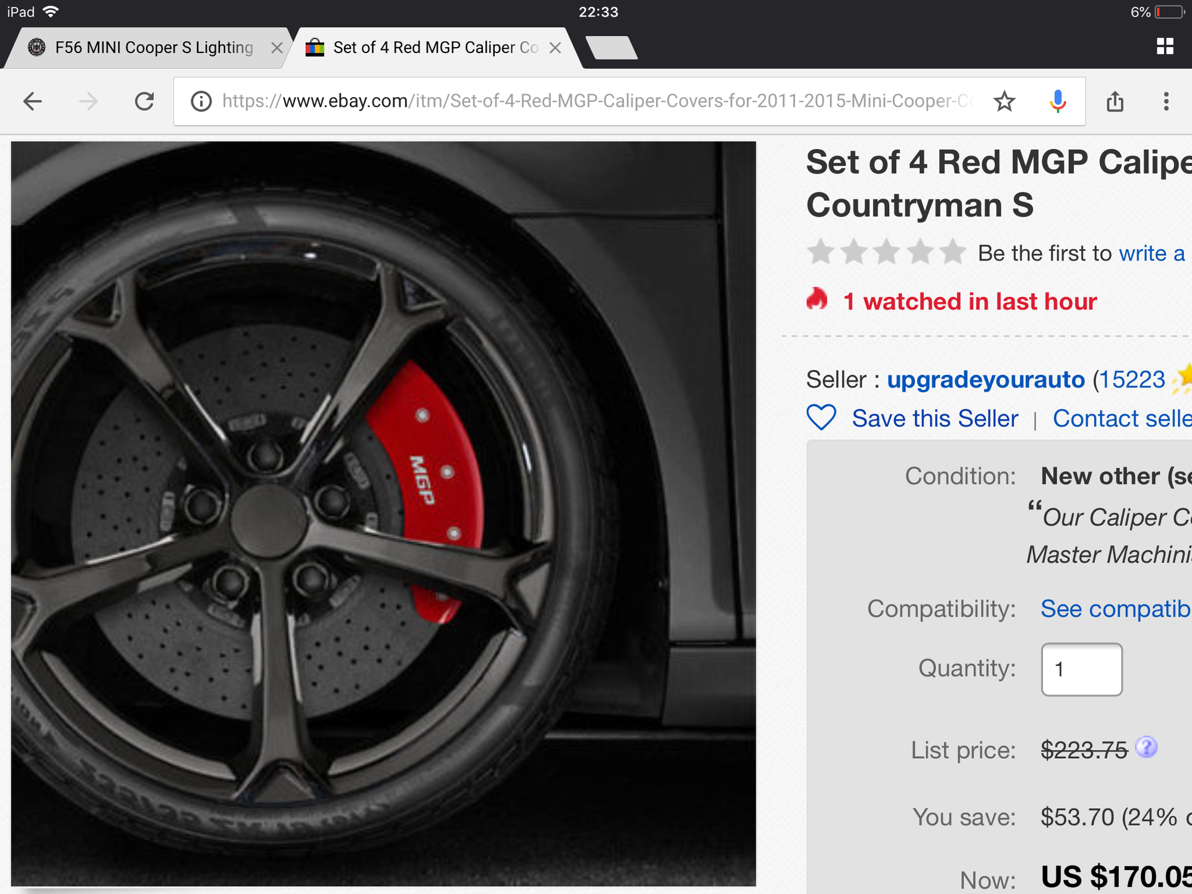Open the write a review link
1192x894 pixels.
coord(1153,253)
